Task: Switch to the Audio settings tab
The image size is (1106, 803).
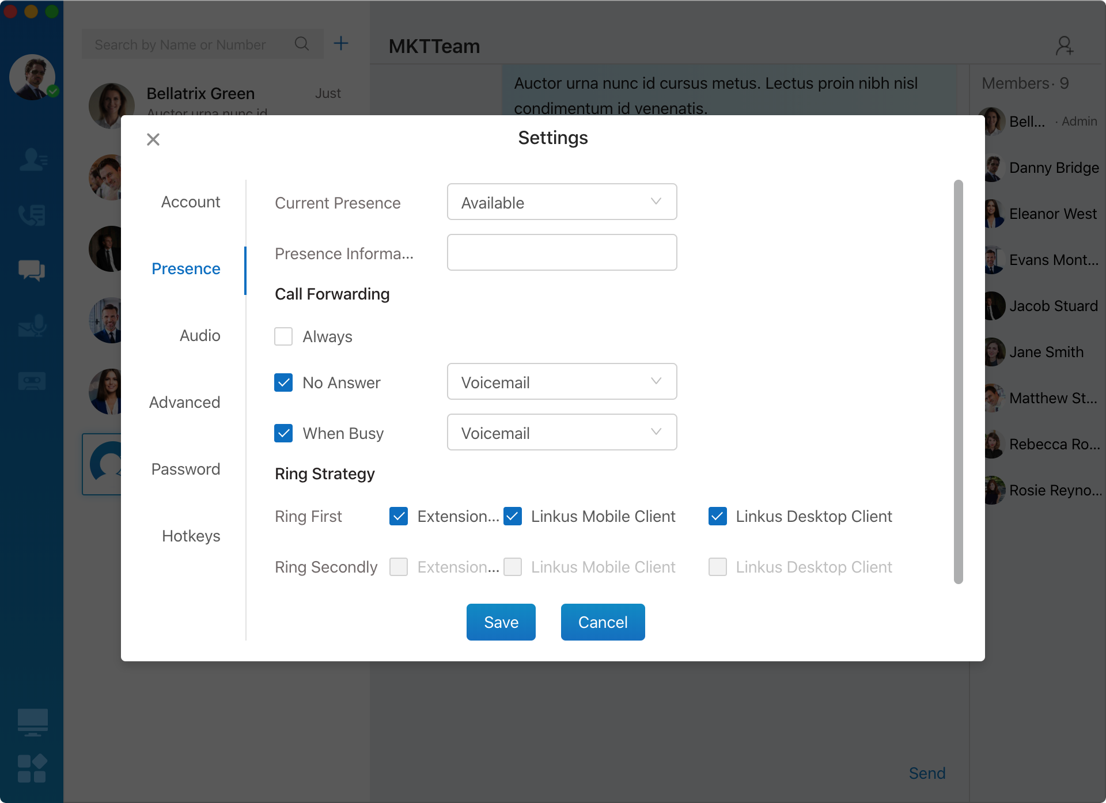Action: 200,336
